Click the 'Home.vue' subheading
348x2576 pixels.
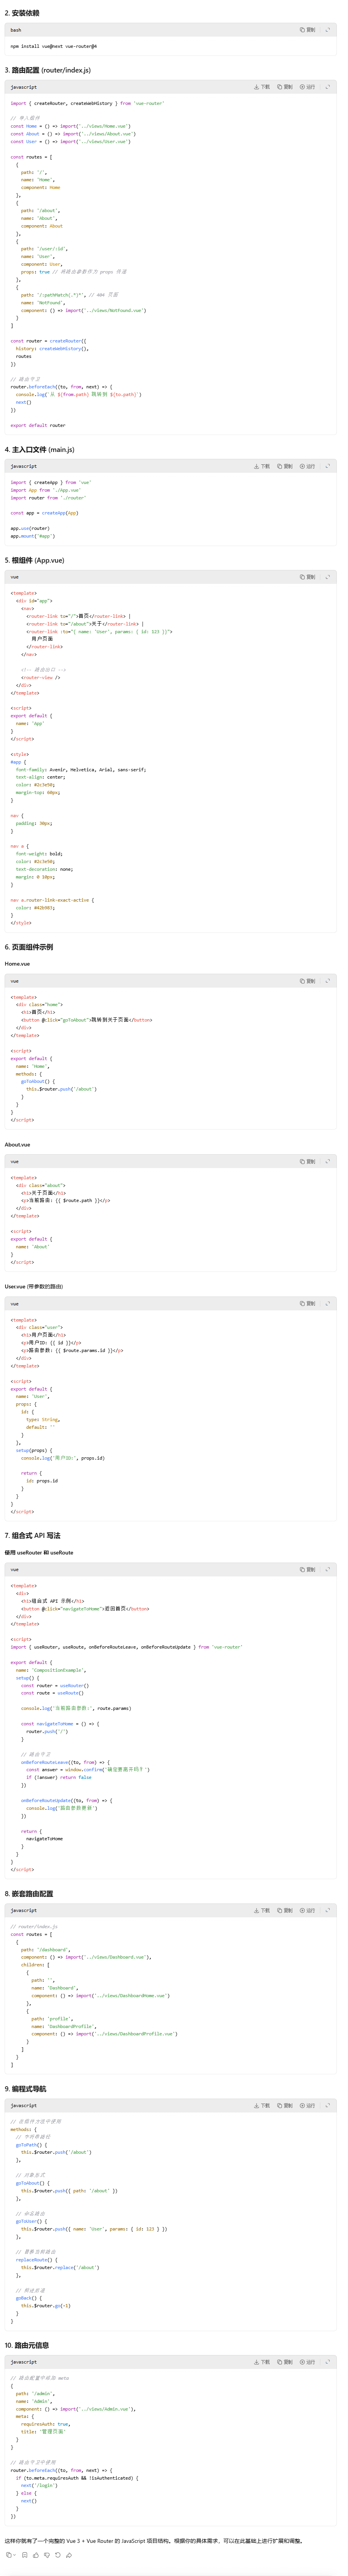[x=17, y=964]
